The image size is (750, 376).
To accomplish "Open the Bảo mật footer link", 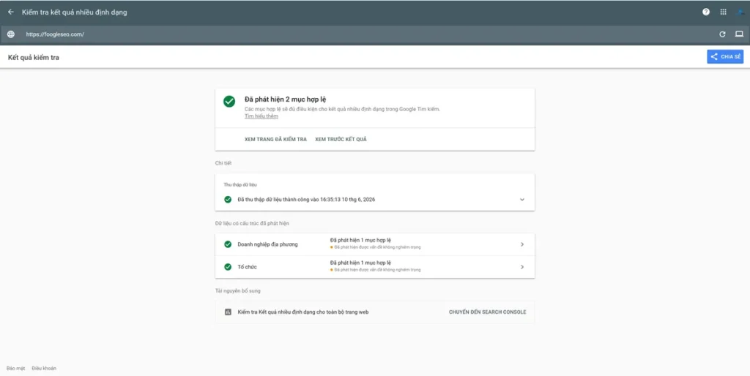I will tap(16, 369).
